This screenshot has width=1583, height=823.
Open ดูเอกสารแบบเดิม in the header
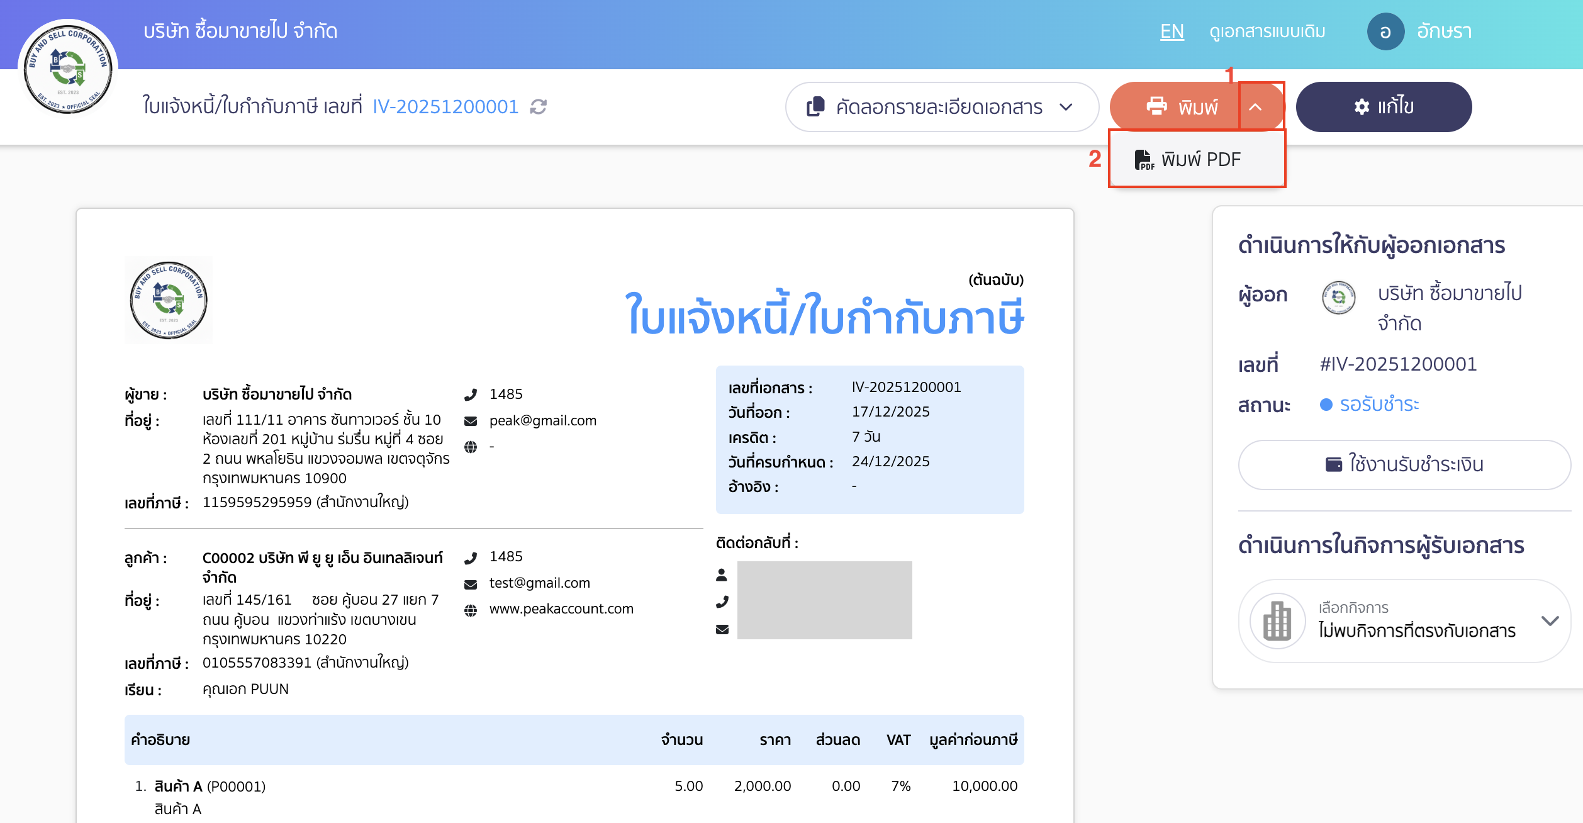click(1267, 31)
